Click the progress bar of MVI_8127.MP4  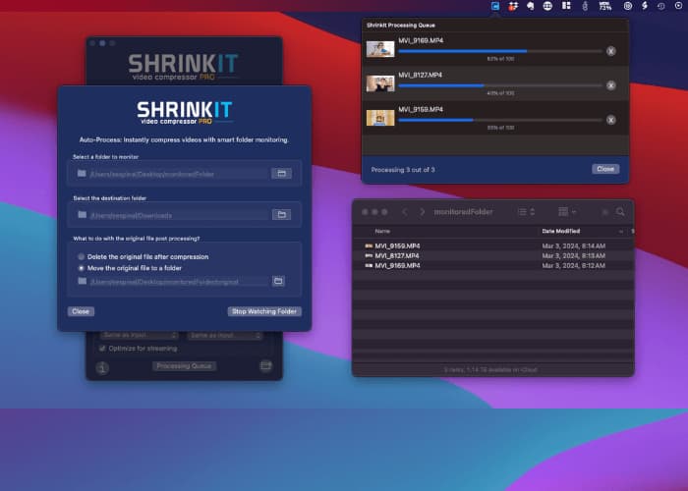pyautogui.click(x=499, y=85)
